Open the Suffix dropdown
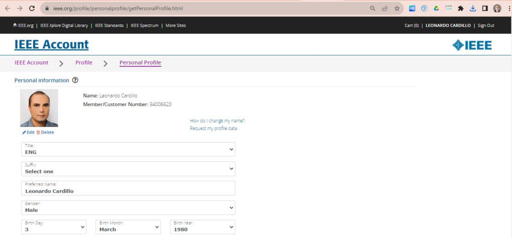This screenshot has height=238, width=512. pos(128,169)
